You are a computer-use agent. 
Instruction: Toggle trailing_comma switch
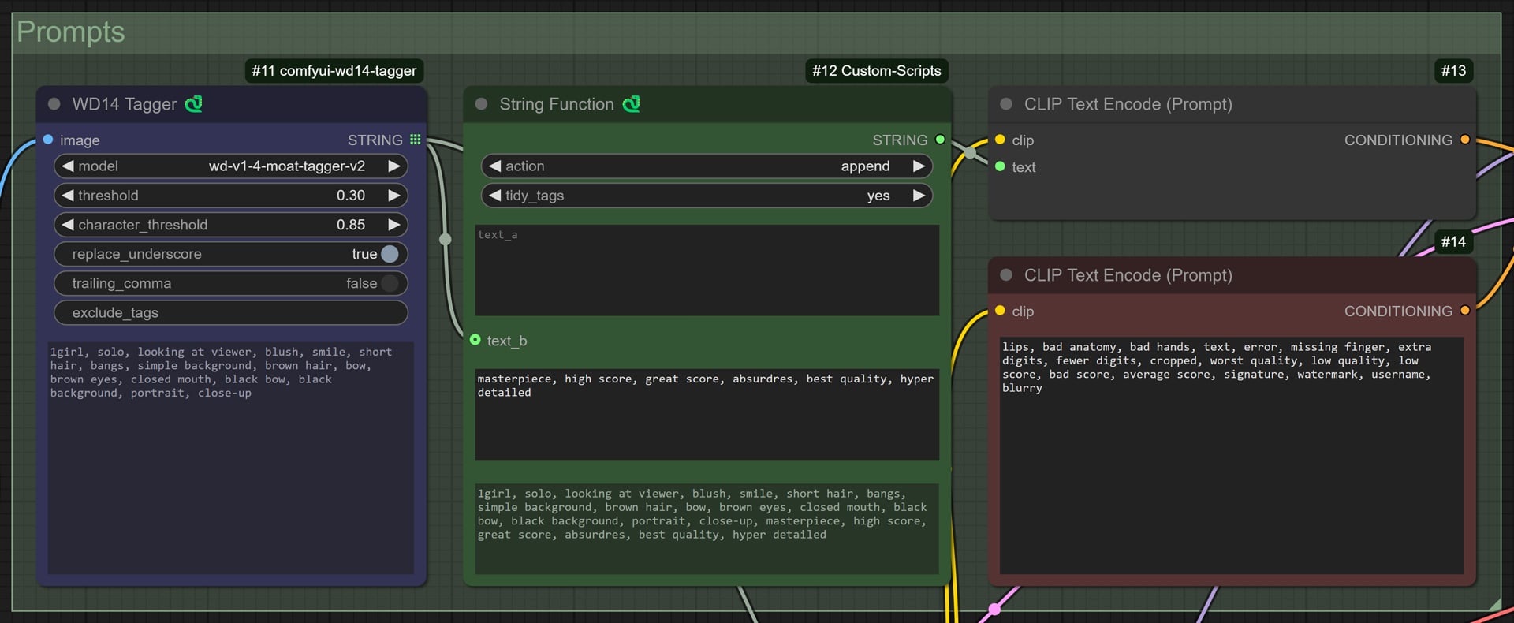(390, 283)
